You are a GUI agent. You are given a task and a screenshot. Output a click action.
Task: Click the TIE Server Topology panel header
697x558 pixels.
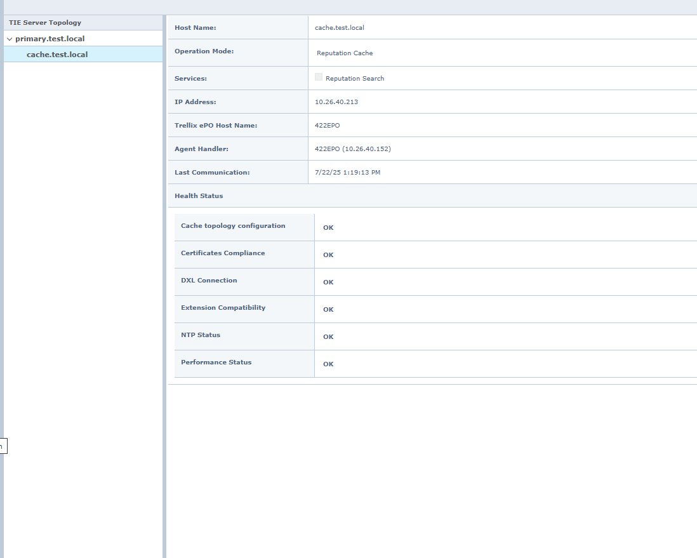[45, 23]
